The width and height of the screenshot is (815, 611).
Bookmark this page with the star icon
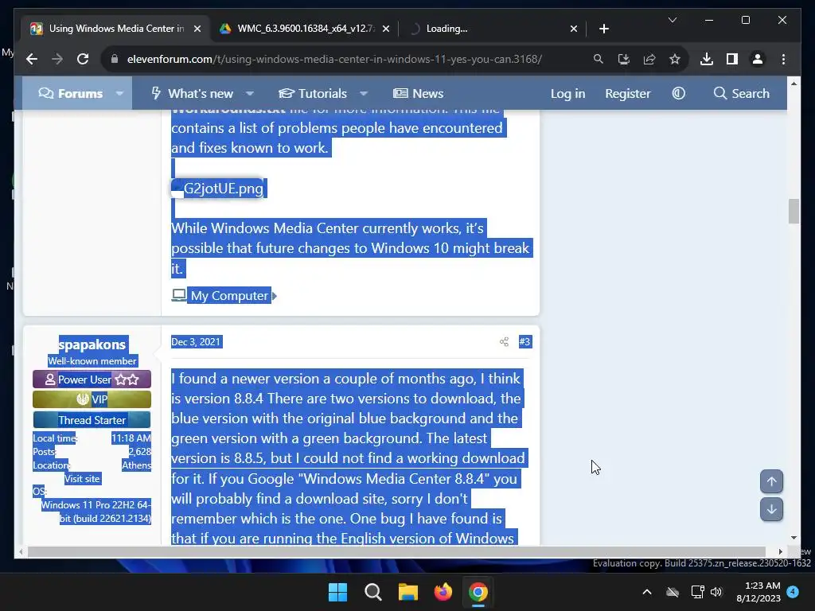point(675,59)
